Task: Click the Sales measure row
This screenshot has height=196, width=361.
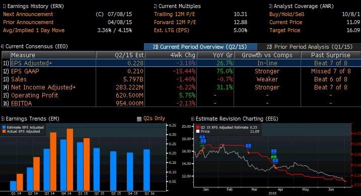Action: point(182,79)
